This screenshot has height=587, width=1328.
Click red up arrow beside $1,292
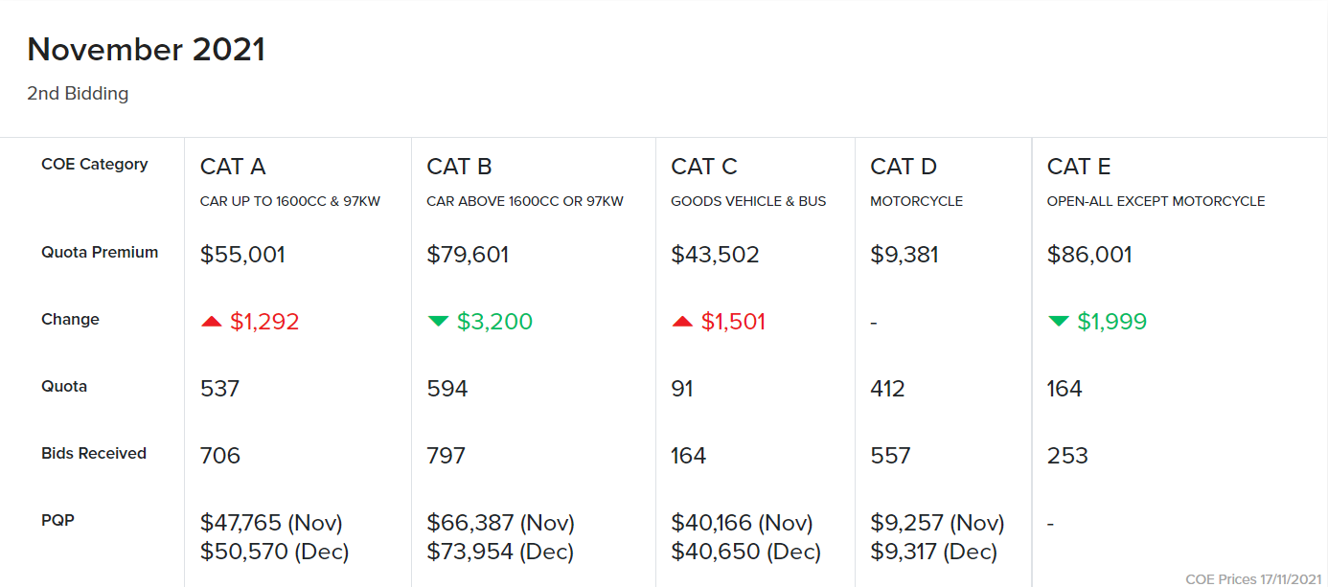pos(211,322)
